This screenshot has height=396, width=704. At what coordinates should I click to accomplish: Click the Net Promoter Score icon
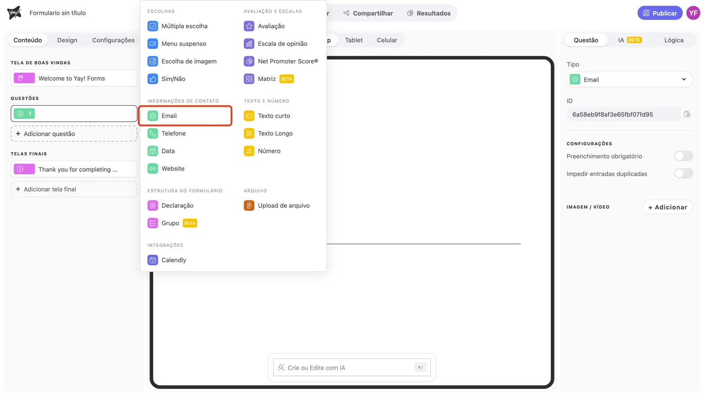(x=249, y=61)
